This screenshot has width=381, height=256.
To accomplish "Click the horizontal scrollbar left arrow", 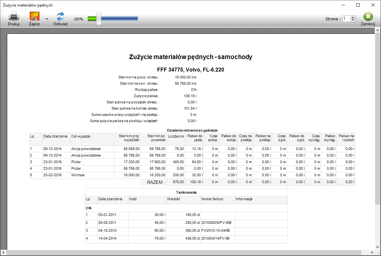I will pyautogui.click(x=3, y=253).
